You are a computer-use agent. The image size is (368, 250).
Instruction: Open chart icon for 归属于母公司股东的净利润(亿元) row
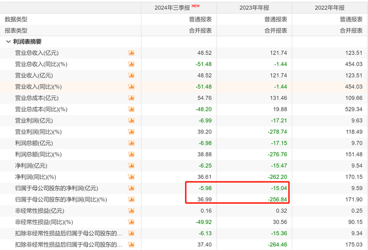click(131, 188)
